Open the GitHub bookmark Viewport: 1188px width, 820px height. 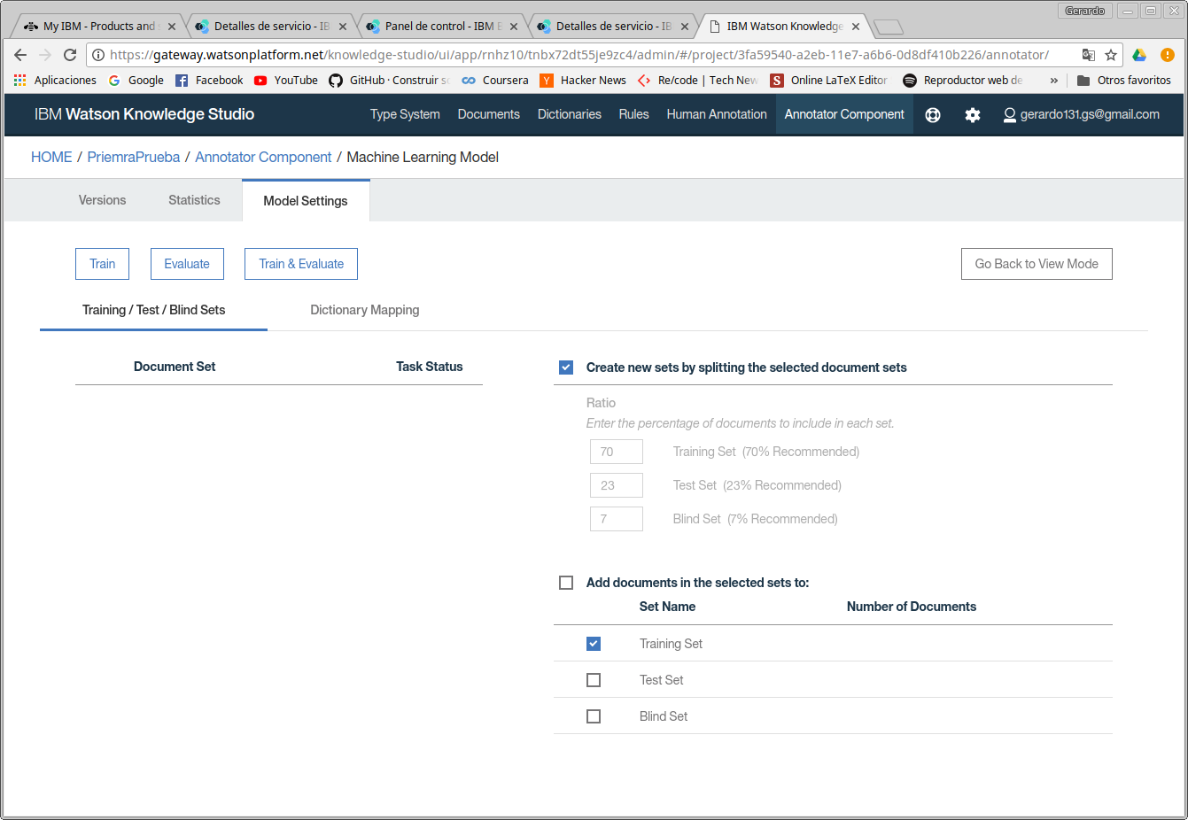point(389,81)
